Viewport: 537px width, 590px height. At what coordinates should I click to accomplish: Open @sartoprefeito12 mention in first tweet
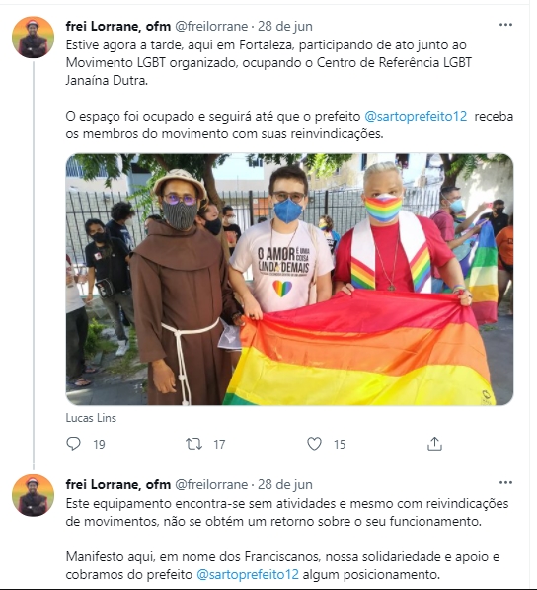coord(416,116)
